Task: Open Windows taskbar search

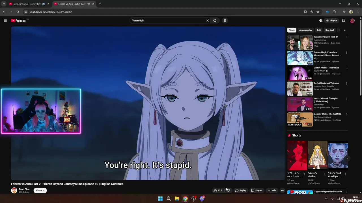Action: tap(169, 198)
